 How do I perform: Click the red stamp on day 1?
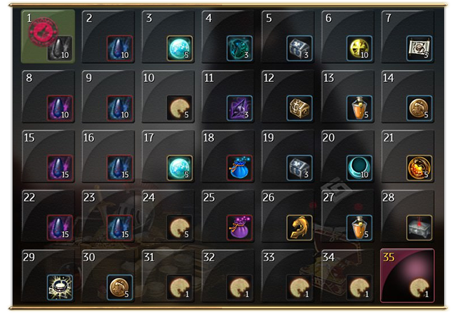(x=43, y=32)
